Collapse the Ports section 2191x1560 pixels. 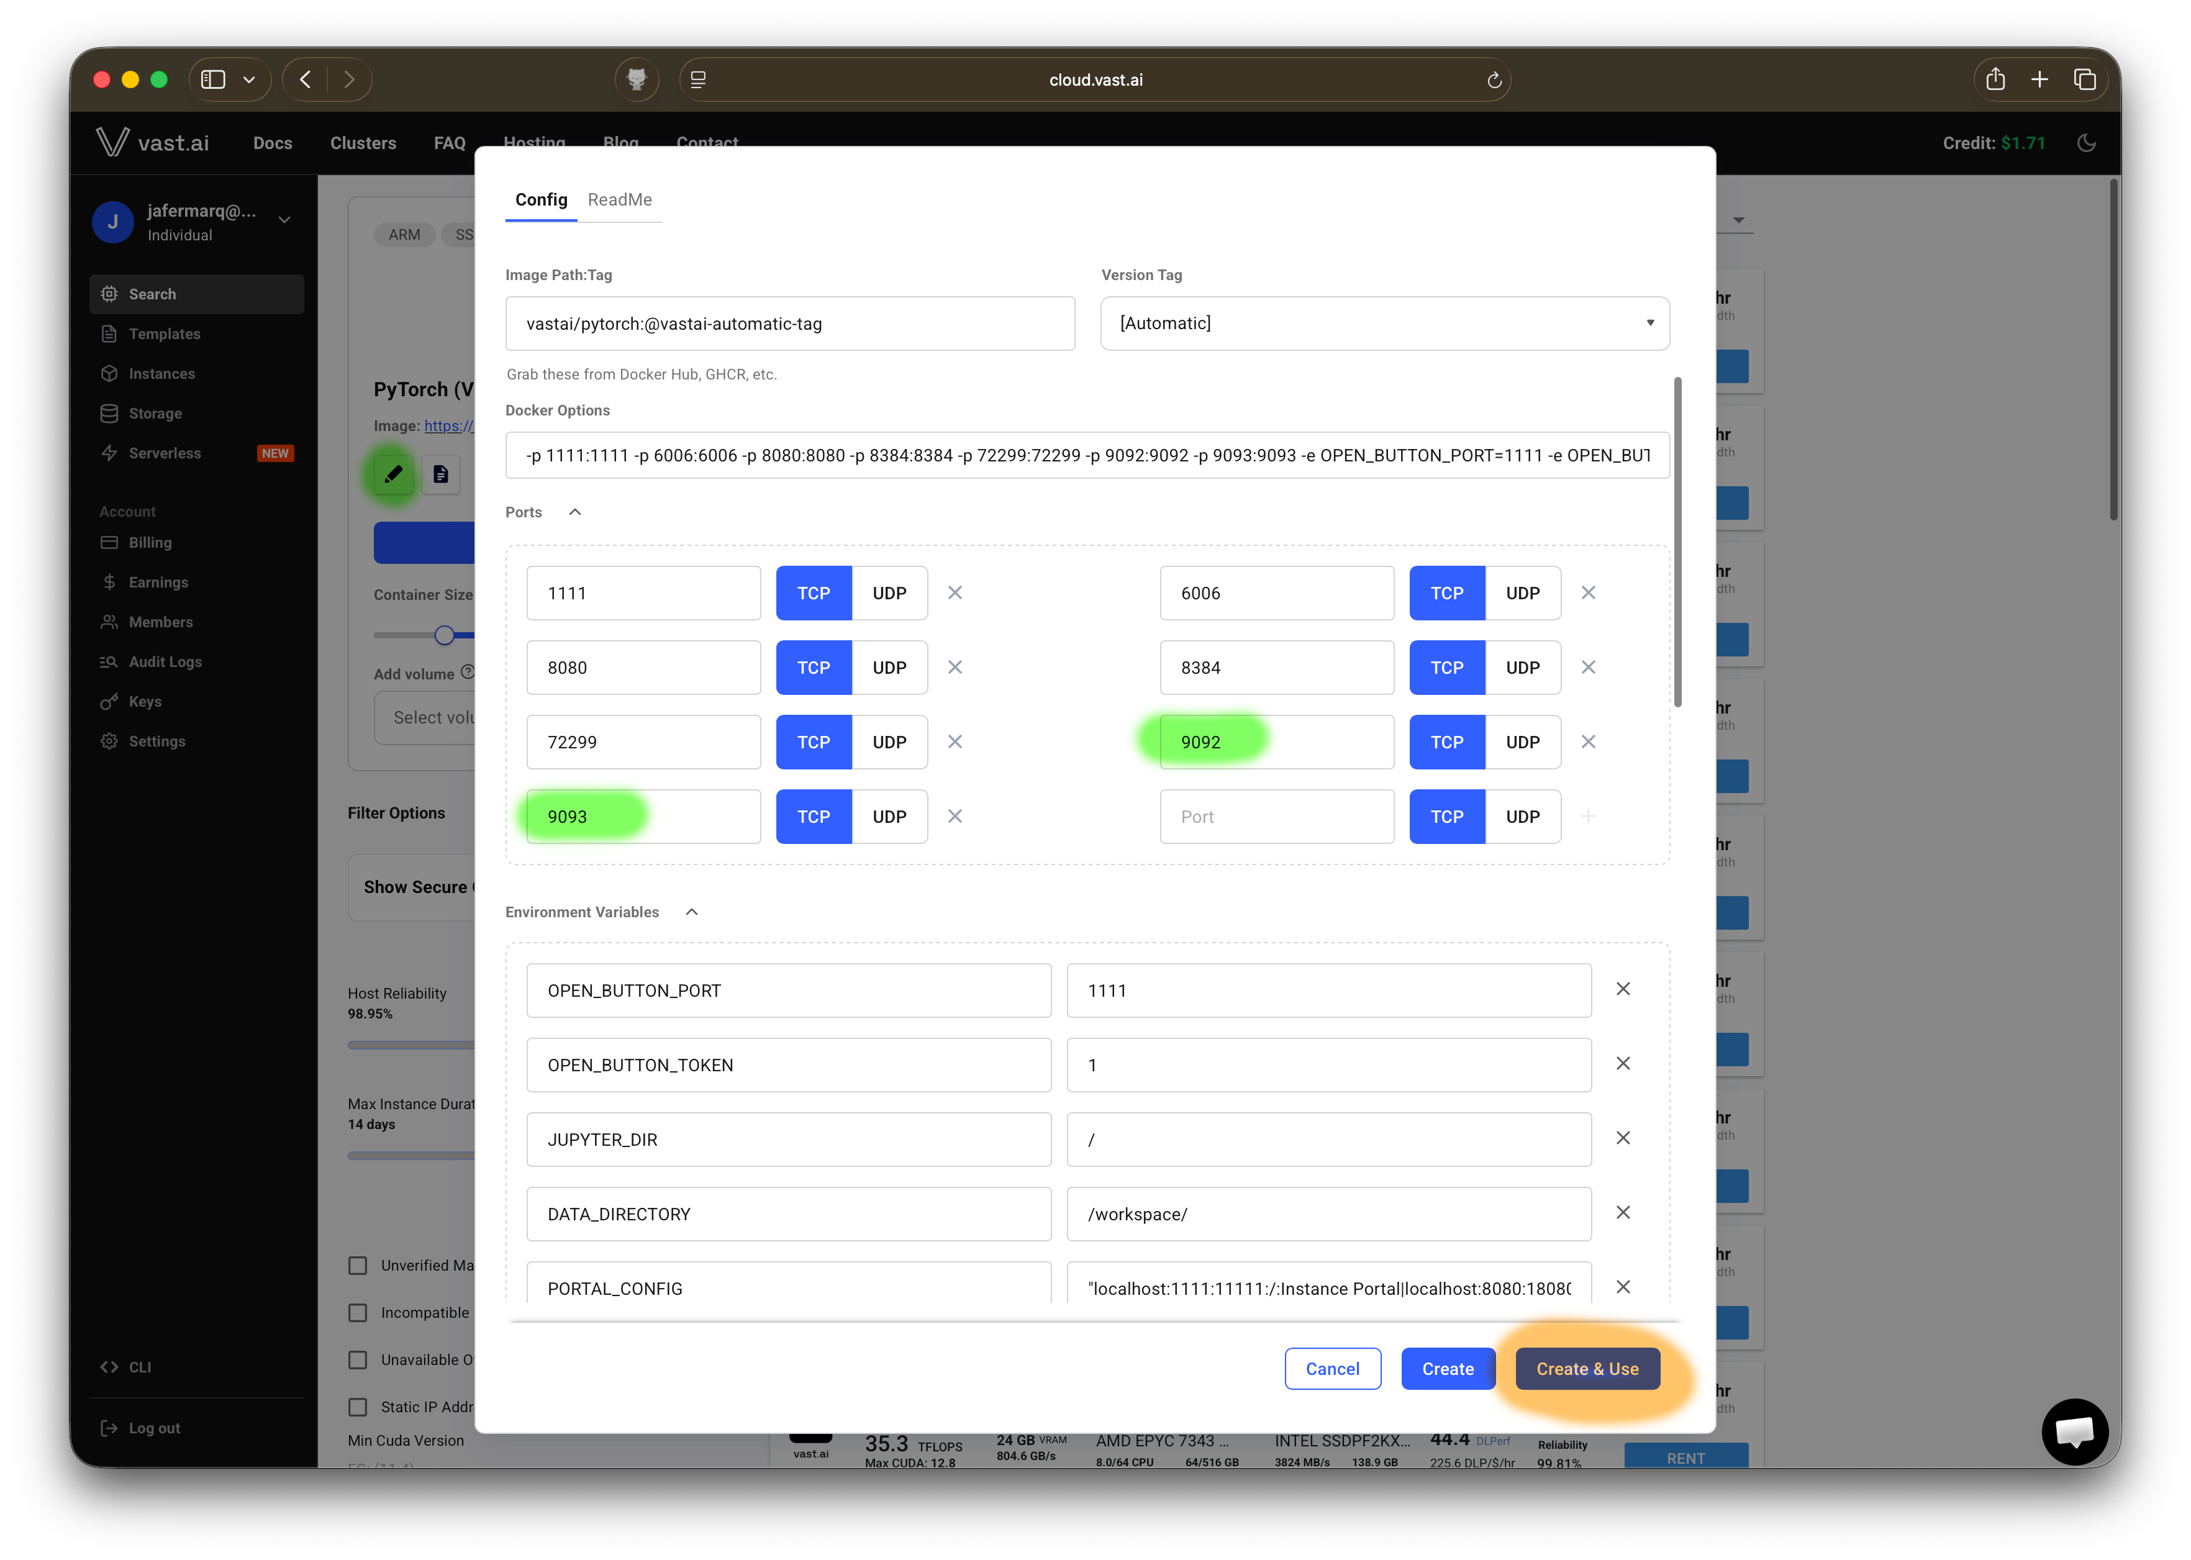click(574, 512)
